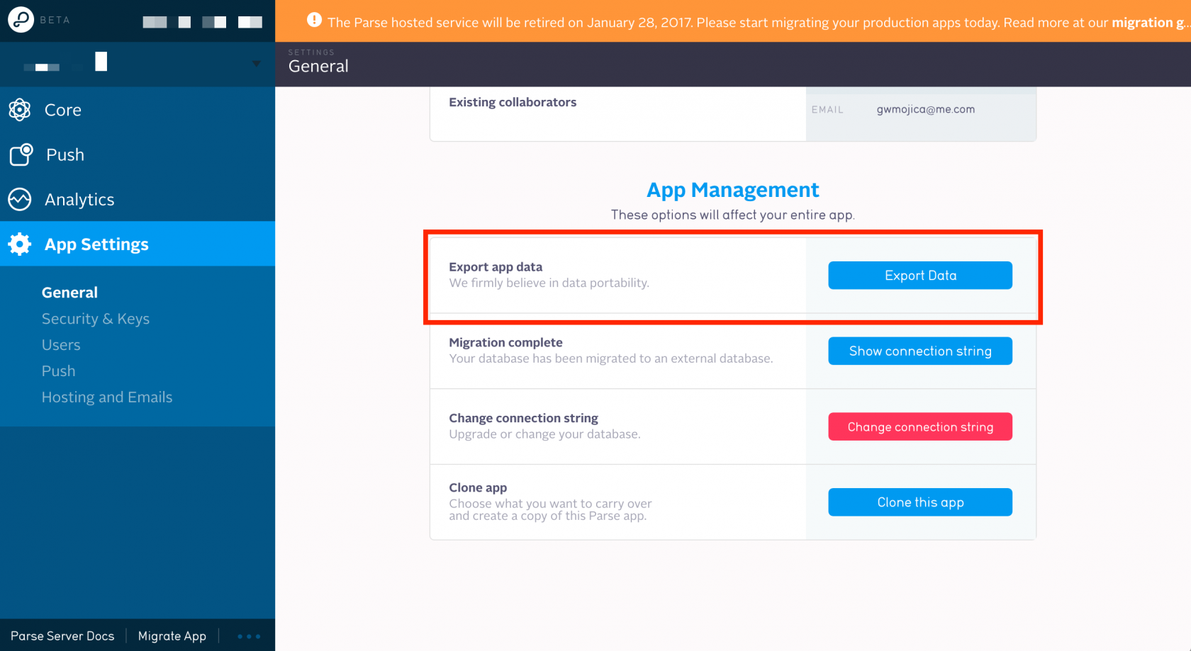Click the Export Data button

point(920,276)
